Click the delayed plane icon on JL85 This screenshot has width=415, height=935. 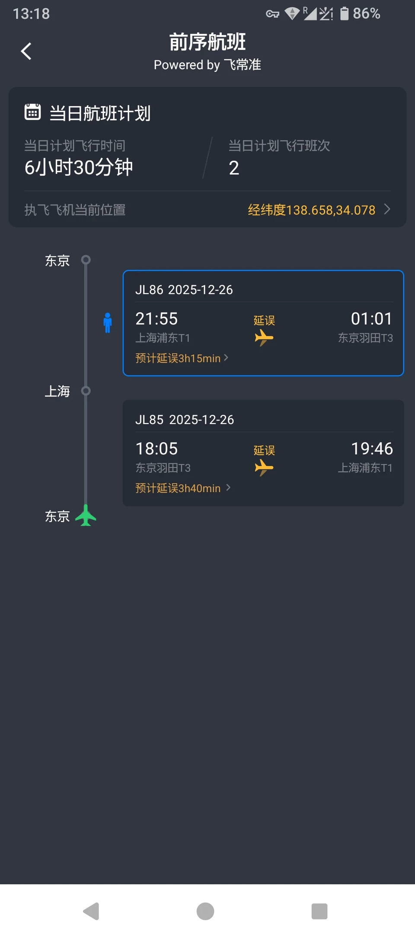click(264, 467)
